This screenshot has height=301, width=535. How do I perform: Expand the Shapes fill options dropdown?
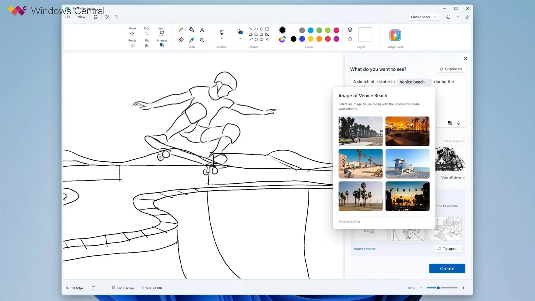[x=240, y=39]
